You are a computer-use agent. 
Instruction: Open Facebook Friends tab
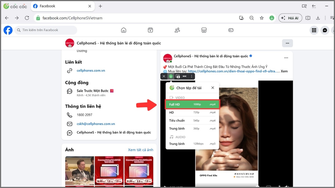pyautogui.click(x=177, y=30)
